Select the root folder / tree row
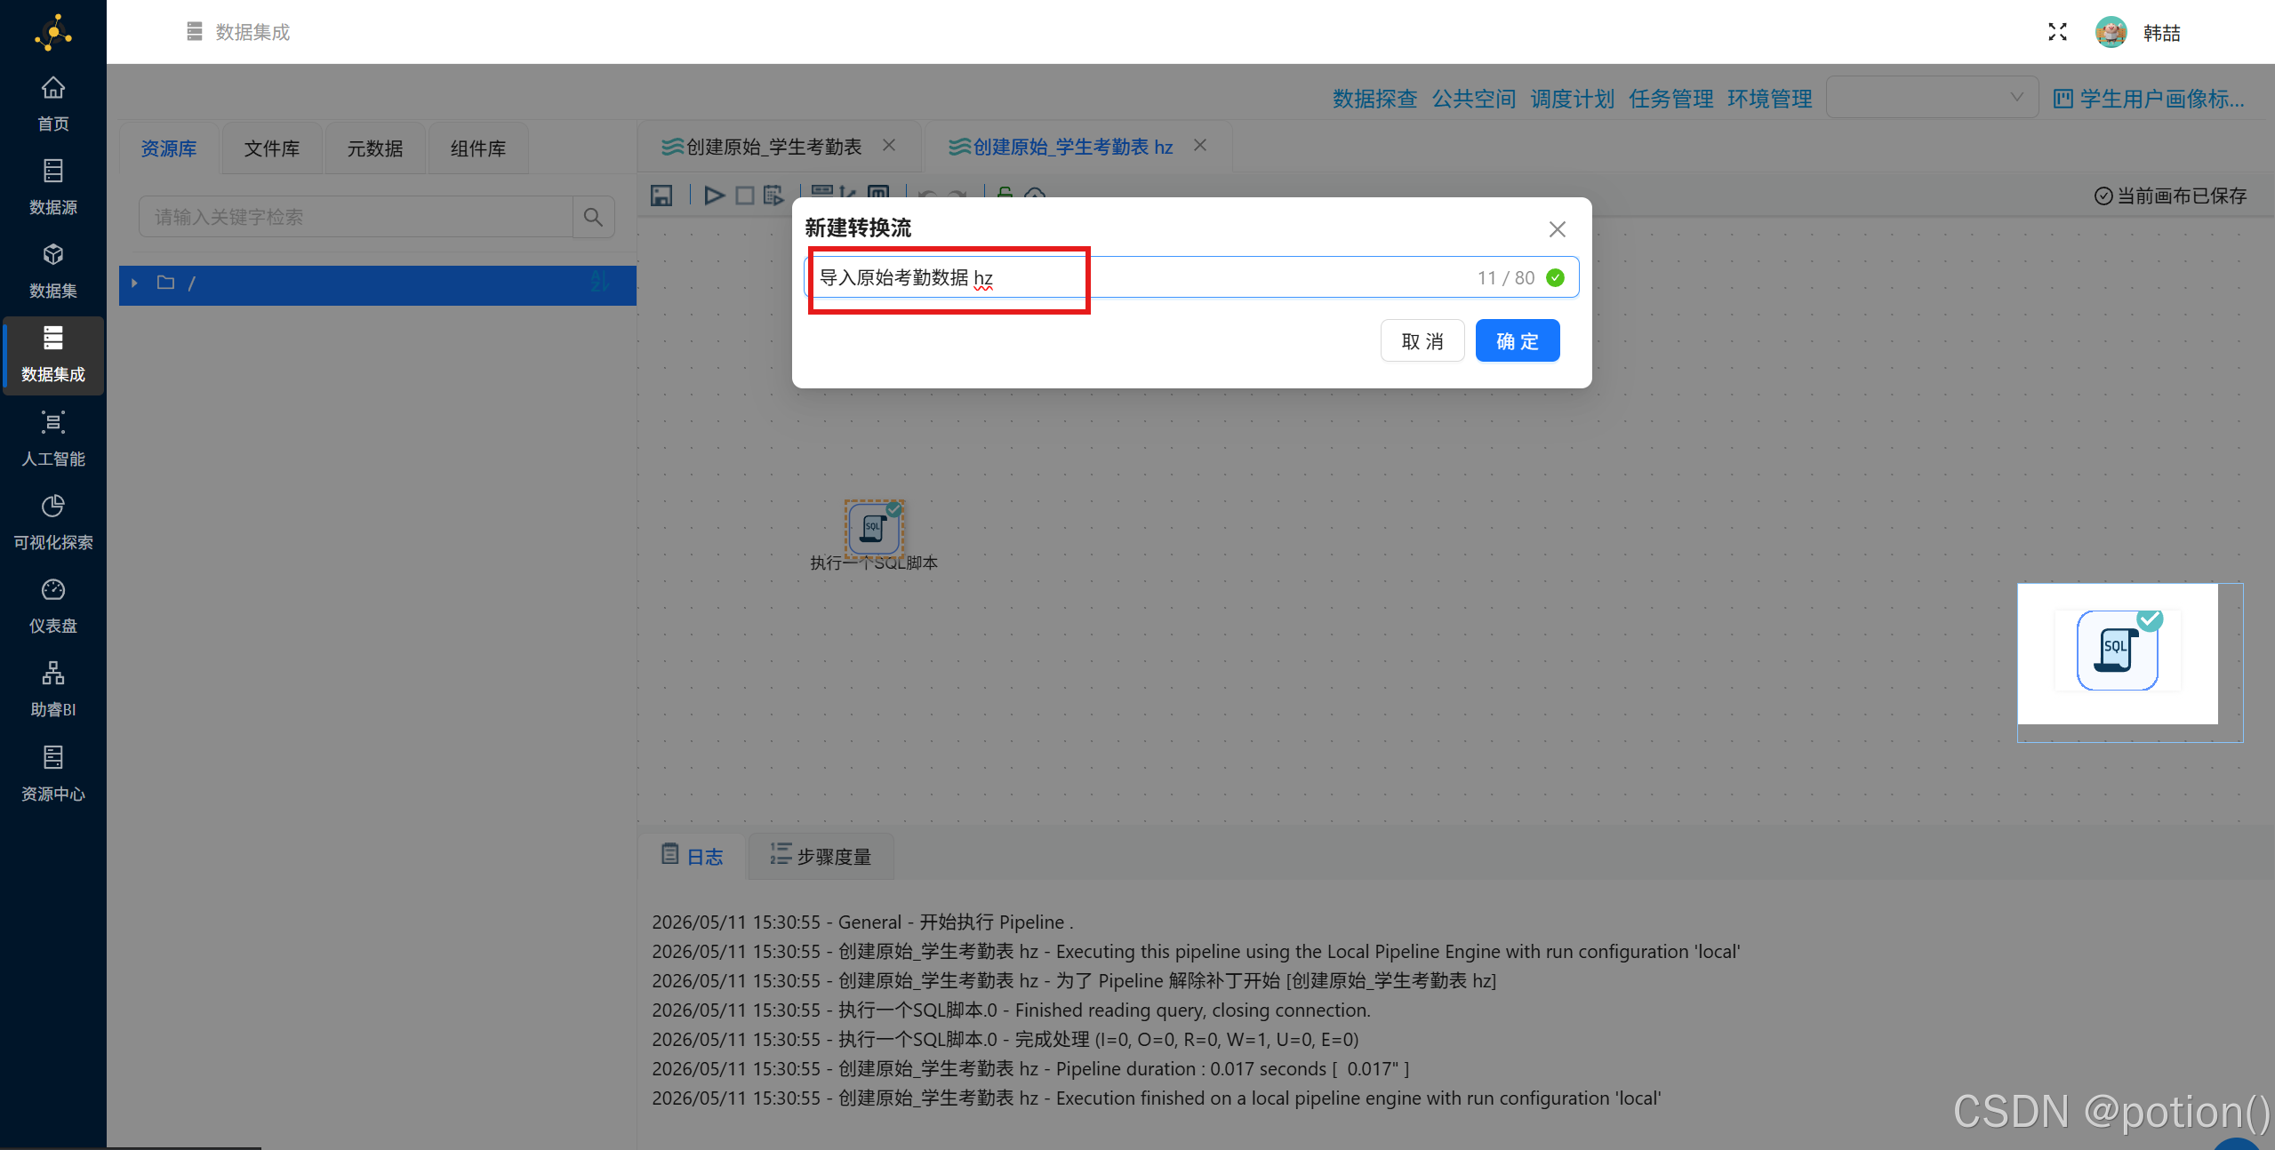Viewport: 2275px width, 1150px height. click(x=378, y=284)
